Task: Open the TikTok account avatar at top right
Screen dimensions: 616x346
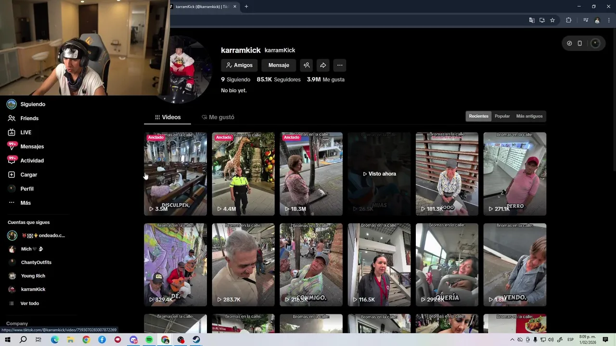Action: pyautogui.click(x=595, y=43)
